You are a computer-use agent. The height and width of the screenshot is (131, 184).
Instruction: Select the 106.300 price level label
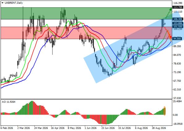pos(178,19)
